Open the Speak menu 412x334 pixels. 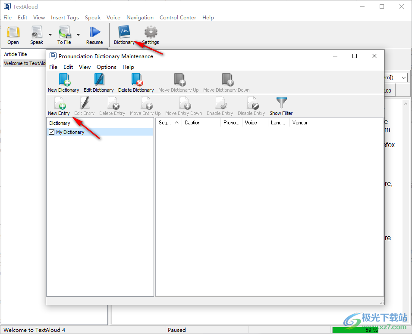pos(93,18)
